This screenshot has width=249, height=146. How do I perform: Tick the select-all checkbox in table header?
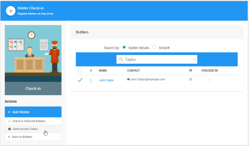(80, 70)
